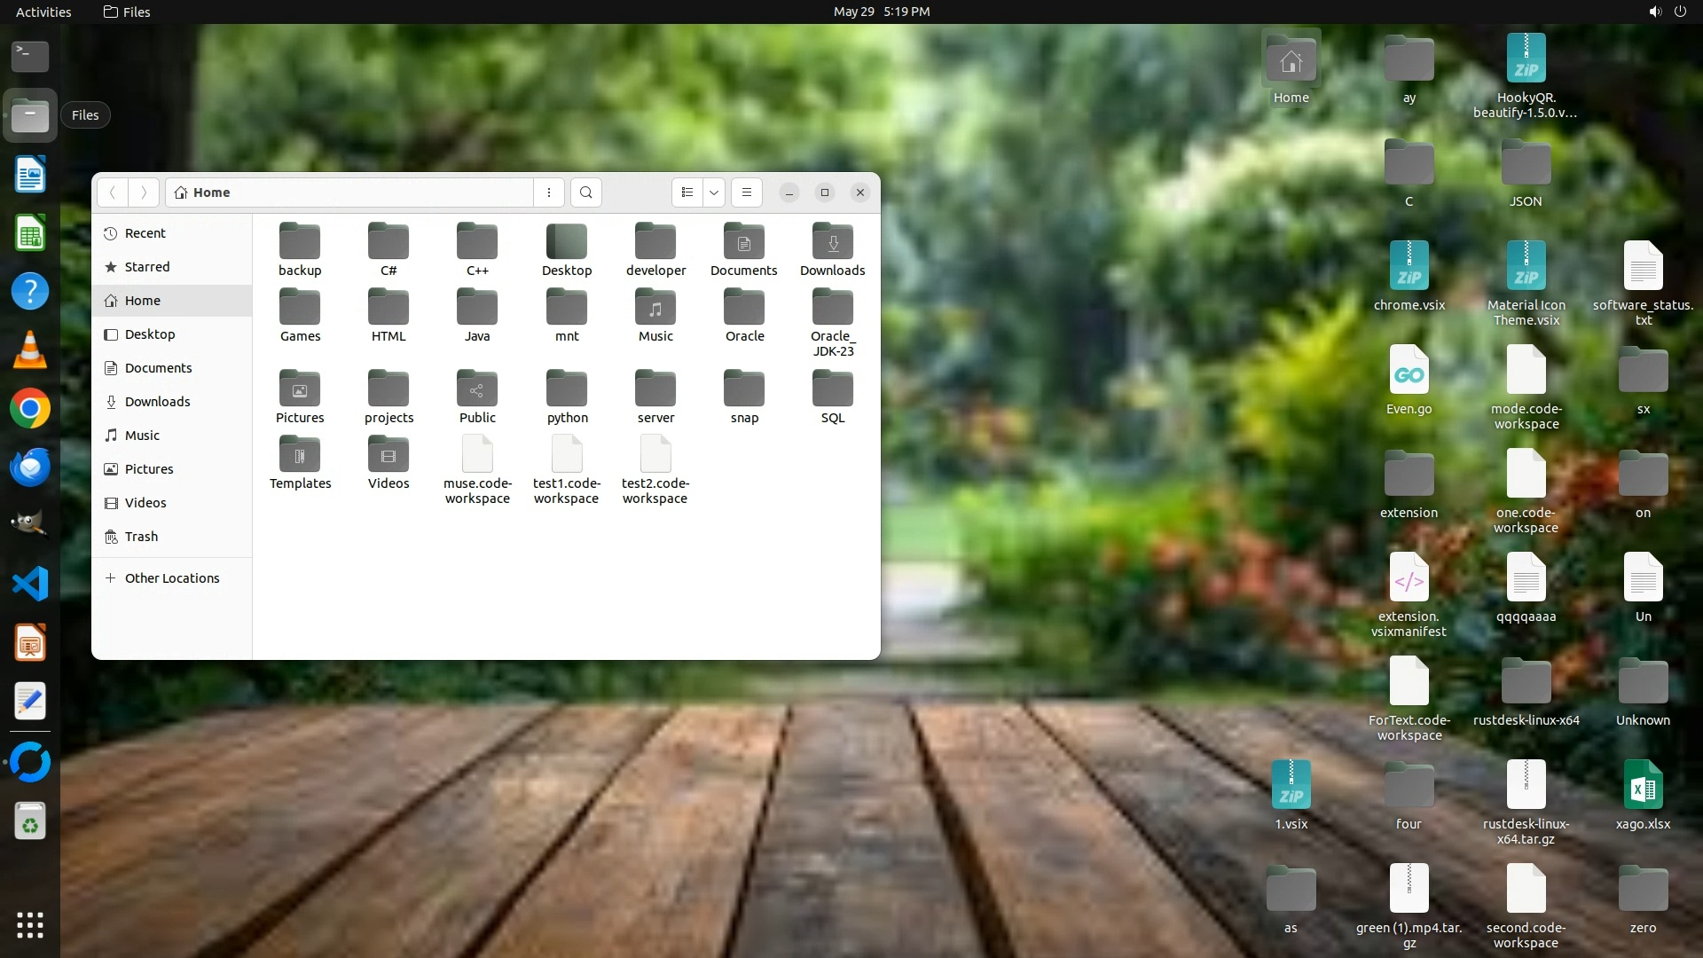Show Applications grid in the dock
The height and width of the screenshot is (958, 1703).
pyautogui.click(x=30, y=925)
